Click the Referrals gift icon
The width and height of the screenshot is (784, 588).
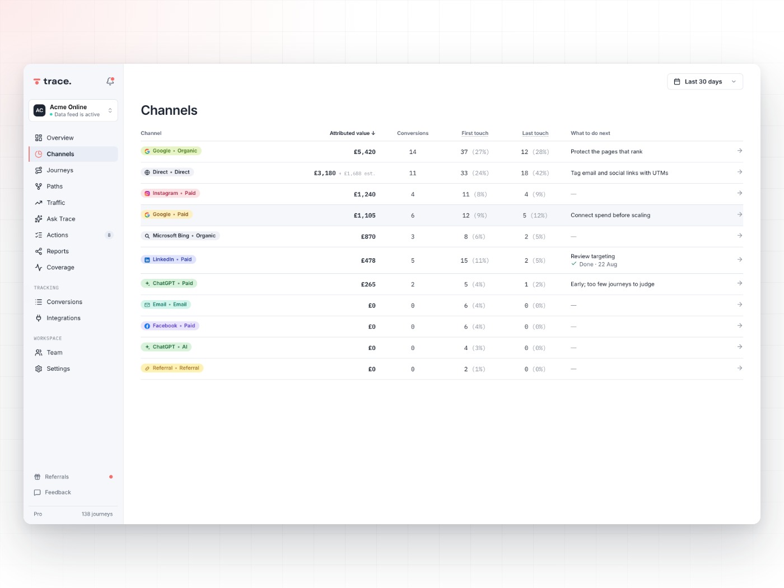point(38,477)
